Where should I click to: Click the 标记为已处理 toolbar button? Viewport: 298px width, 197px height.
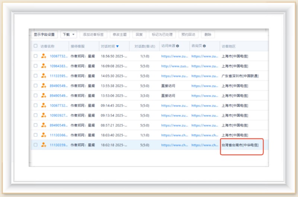coord(162,35)
